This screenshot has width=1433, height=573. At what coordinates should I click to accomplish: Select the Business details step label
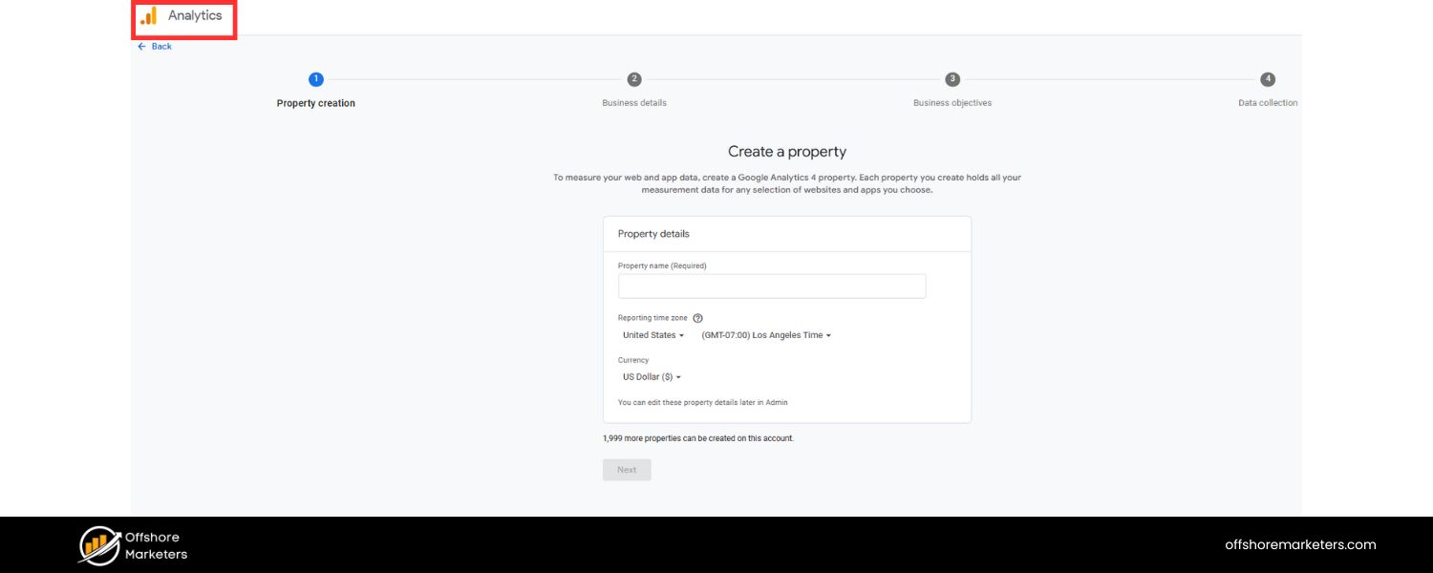[633, 102]
